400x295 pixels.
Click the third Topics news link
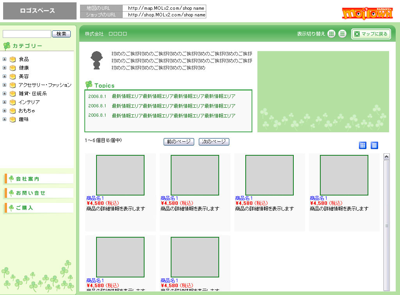point(173,116)
